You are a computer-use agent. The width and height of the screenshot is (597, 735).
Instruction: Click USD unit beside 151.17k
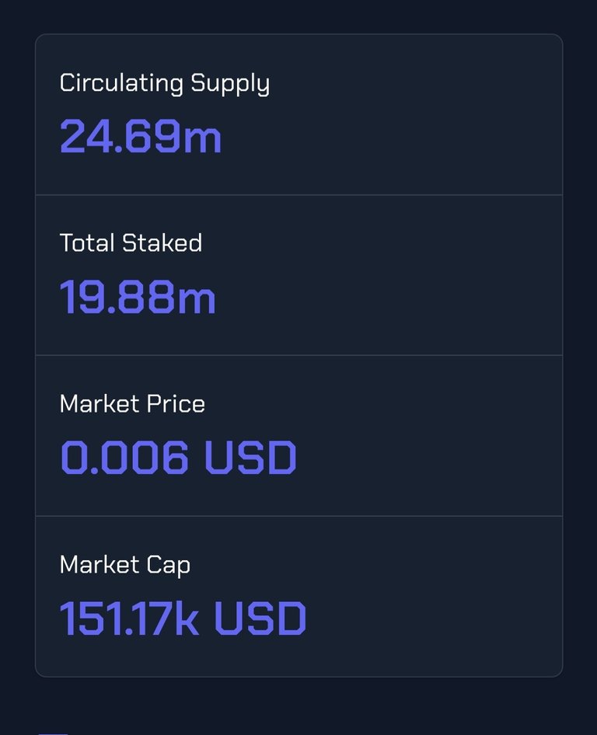tap(260, 618)
